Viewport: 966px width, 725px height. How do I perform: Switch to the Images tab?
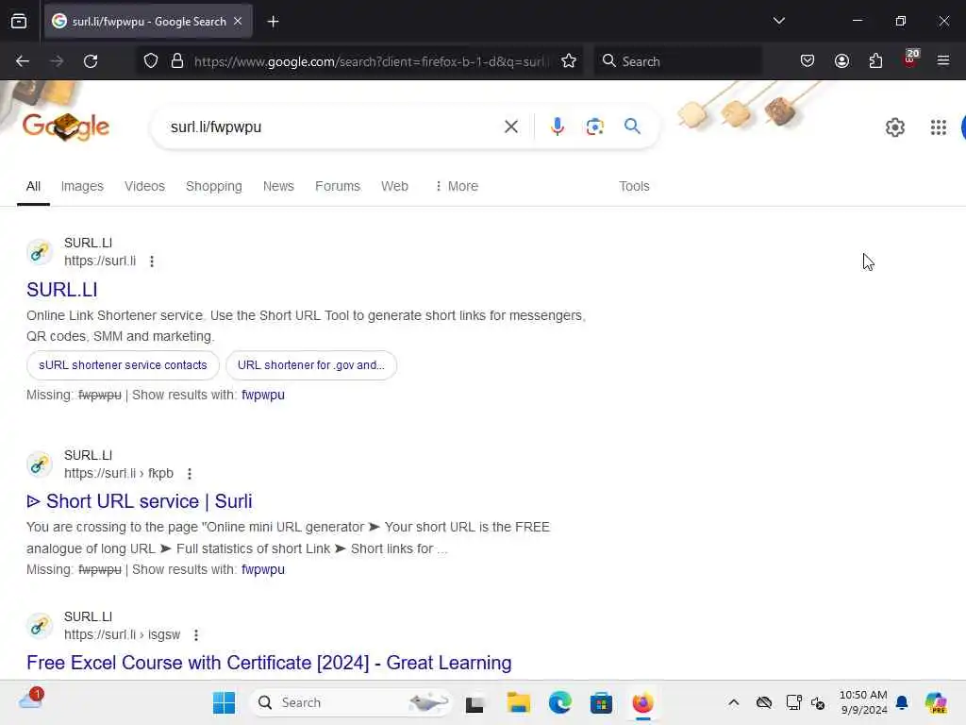click(82, 186)
